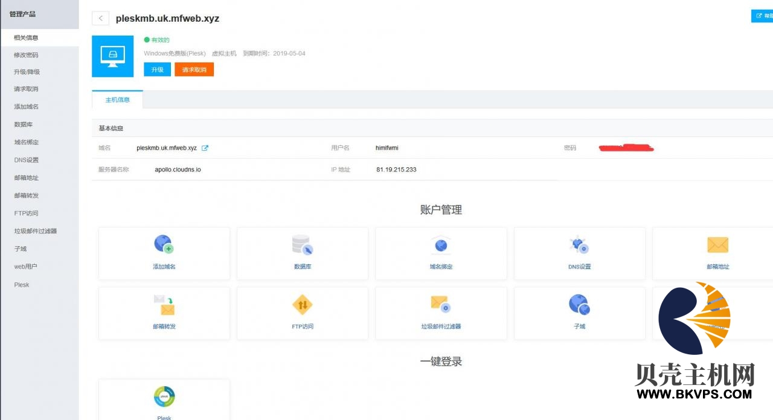Image resolution: width=773 pixels, height=420 pixels.
Task: Choose web用户 in the sidebar
Action: (25, 267)
